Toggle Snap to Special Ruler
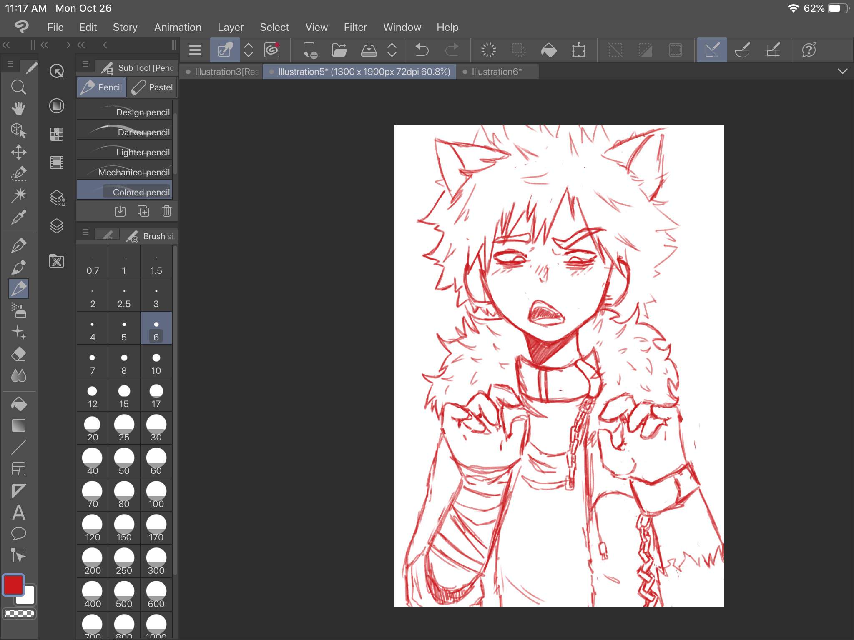 click(742, 50)
